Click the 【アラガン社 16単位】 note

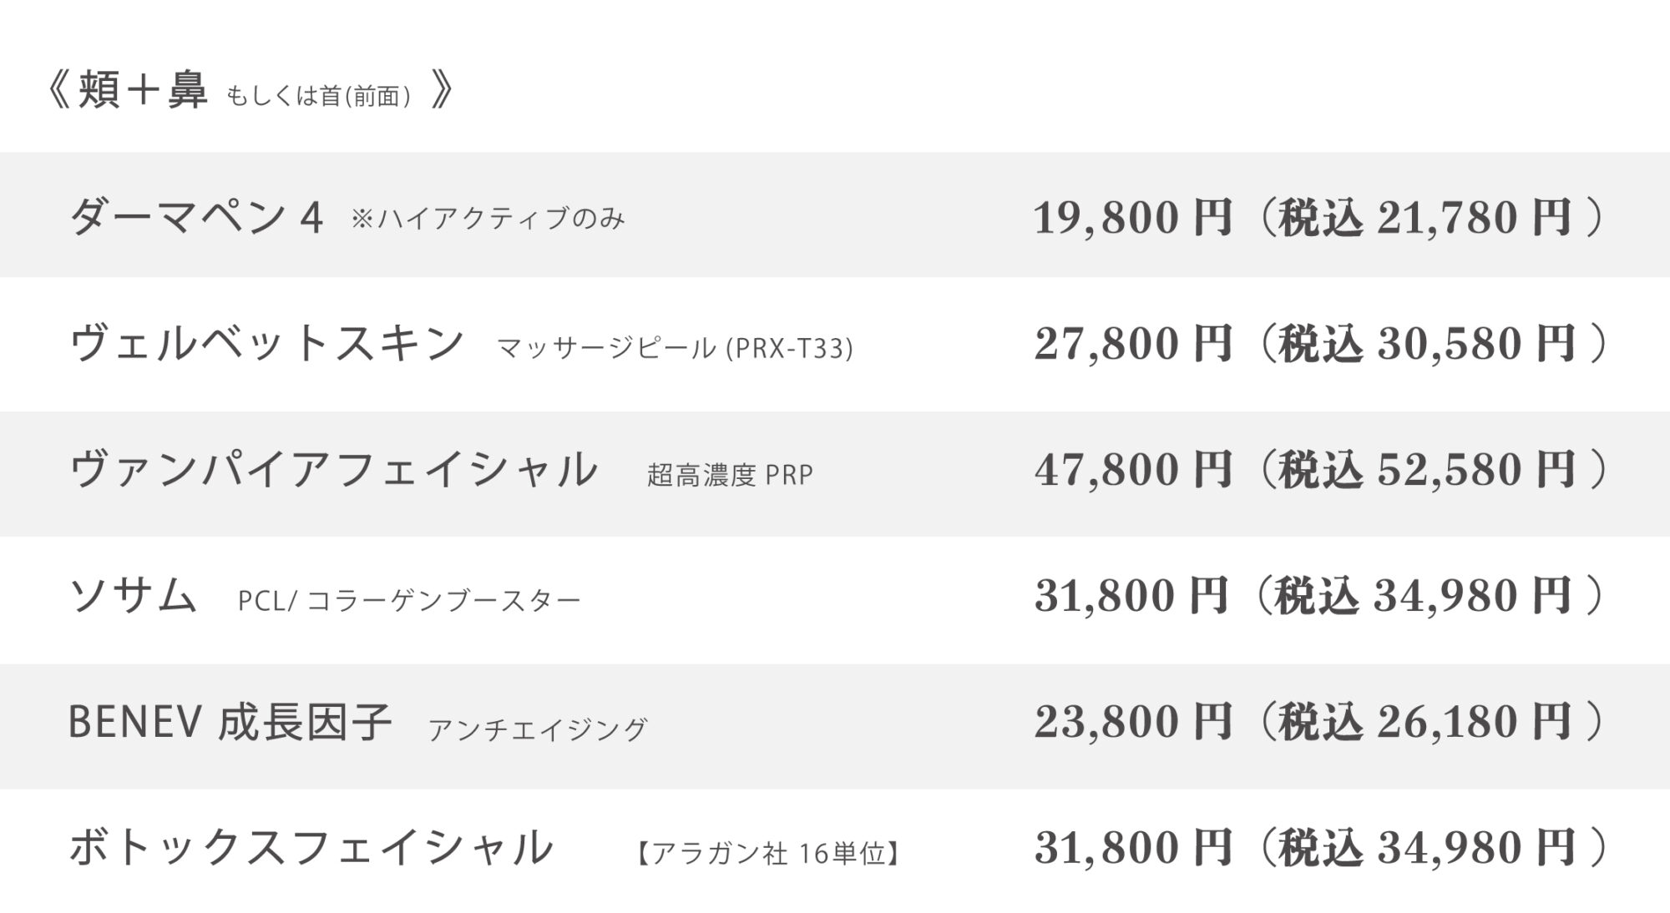point(768,854)
